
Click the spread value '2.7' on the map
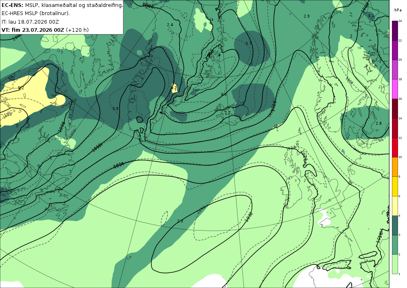pos(228,113)
